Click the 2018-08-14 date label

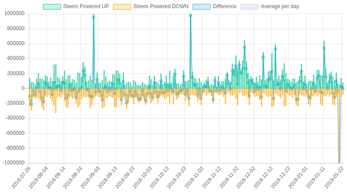pyautogui.click(x=55, y=178)
